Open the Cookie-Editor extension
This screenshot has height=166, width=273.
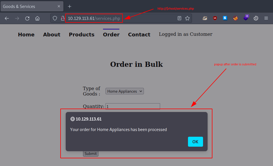pos(256,18)
